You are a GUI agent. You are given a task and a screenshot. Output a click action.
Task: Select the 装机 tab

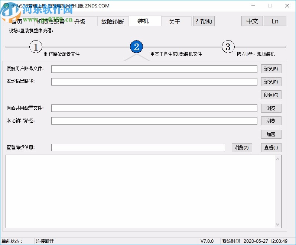(145, 21)
